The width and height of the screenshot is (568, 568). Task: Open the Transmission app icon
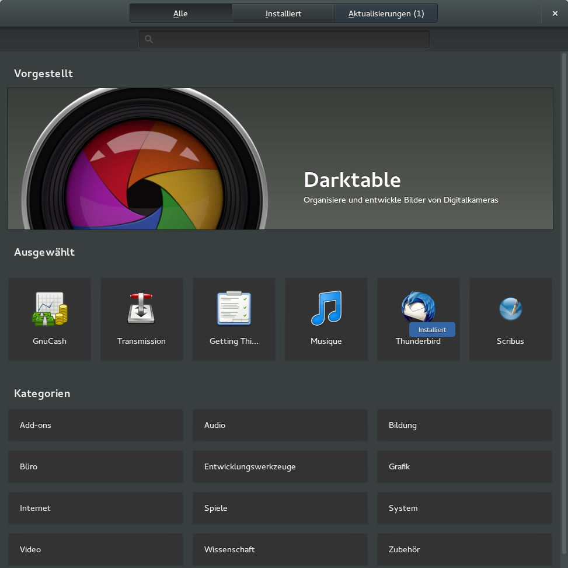pyautogui.click(x=141, y=308)
